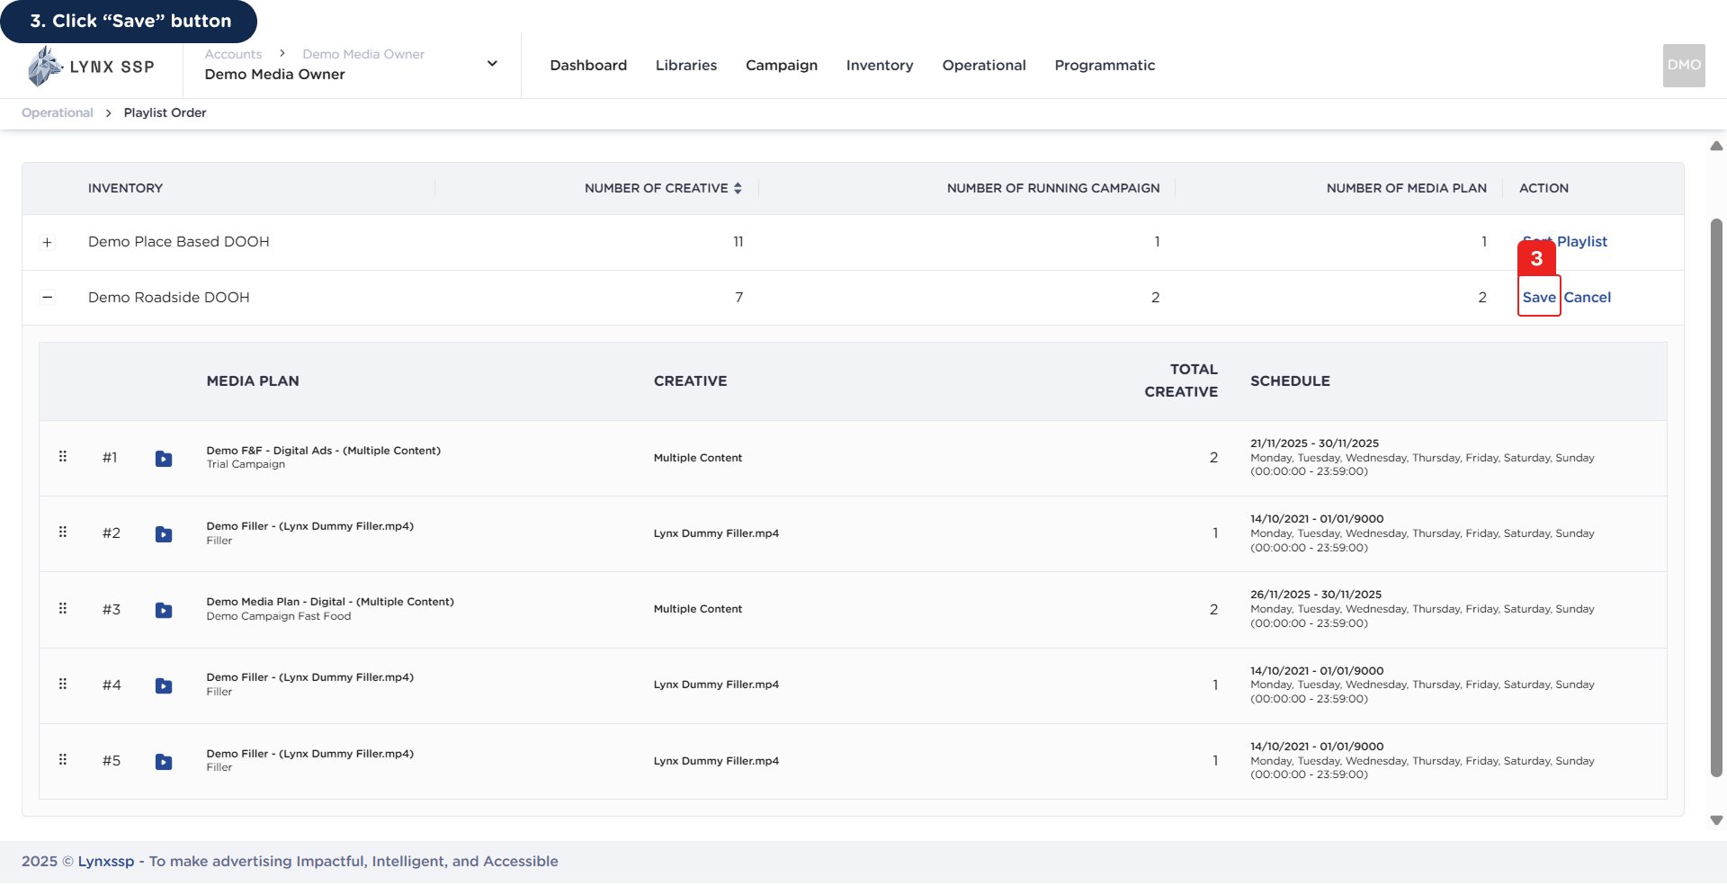Click the video icon in row #2
Viewport: 1727px width, 886px height.
coord(164,534)
